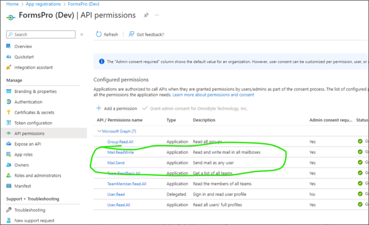Click the info icon in the blue banner
This screenshot has width=369, height=225.
[102, 62]
